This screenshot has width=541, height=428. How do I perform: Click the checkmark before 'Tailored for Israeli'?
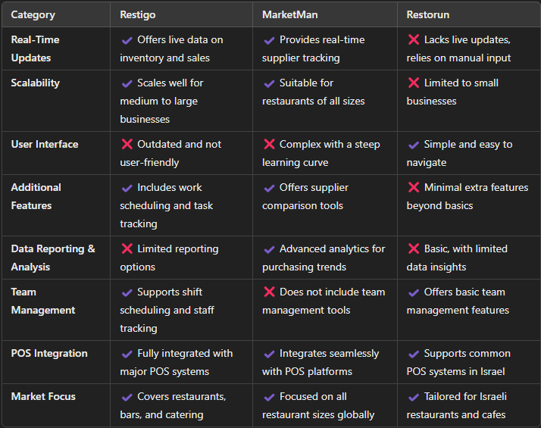tap(414, 397)
